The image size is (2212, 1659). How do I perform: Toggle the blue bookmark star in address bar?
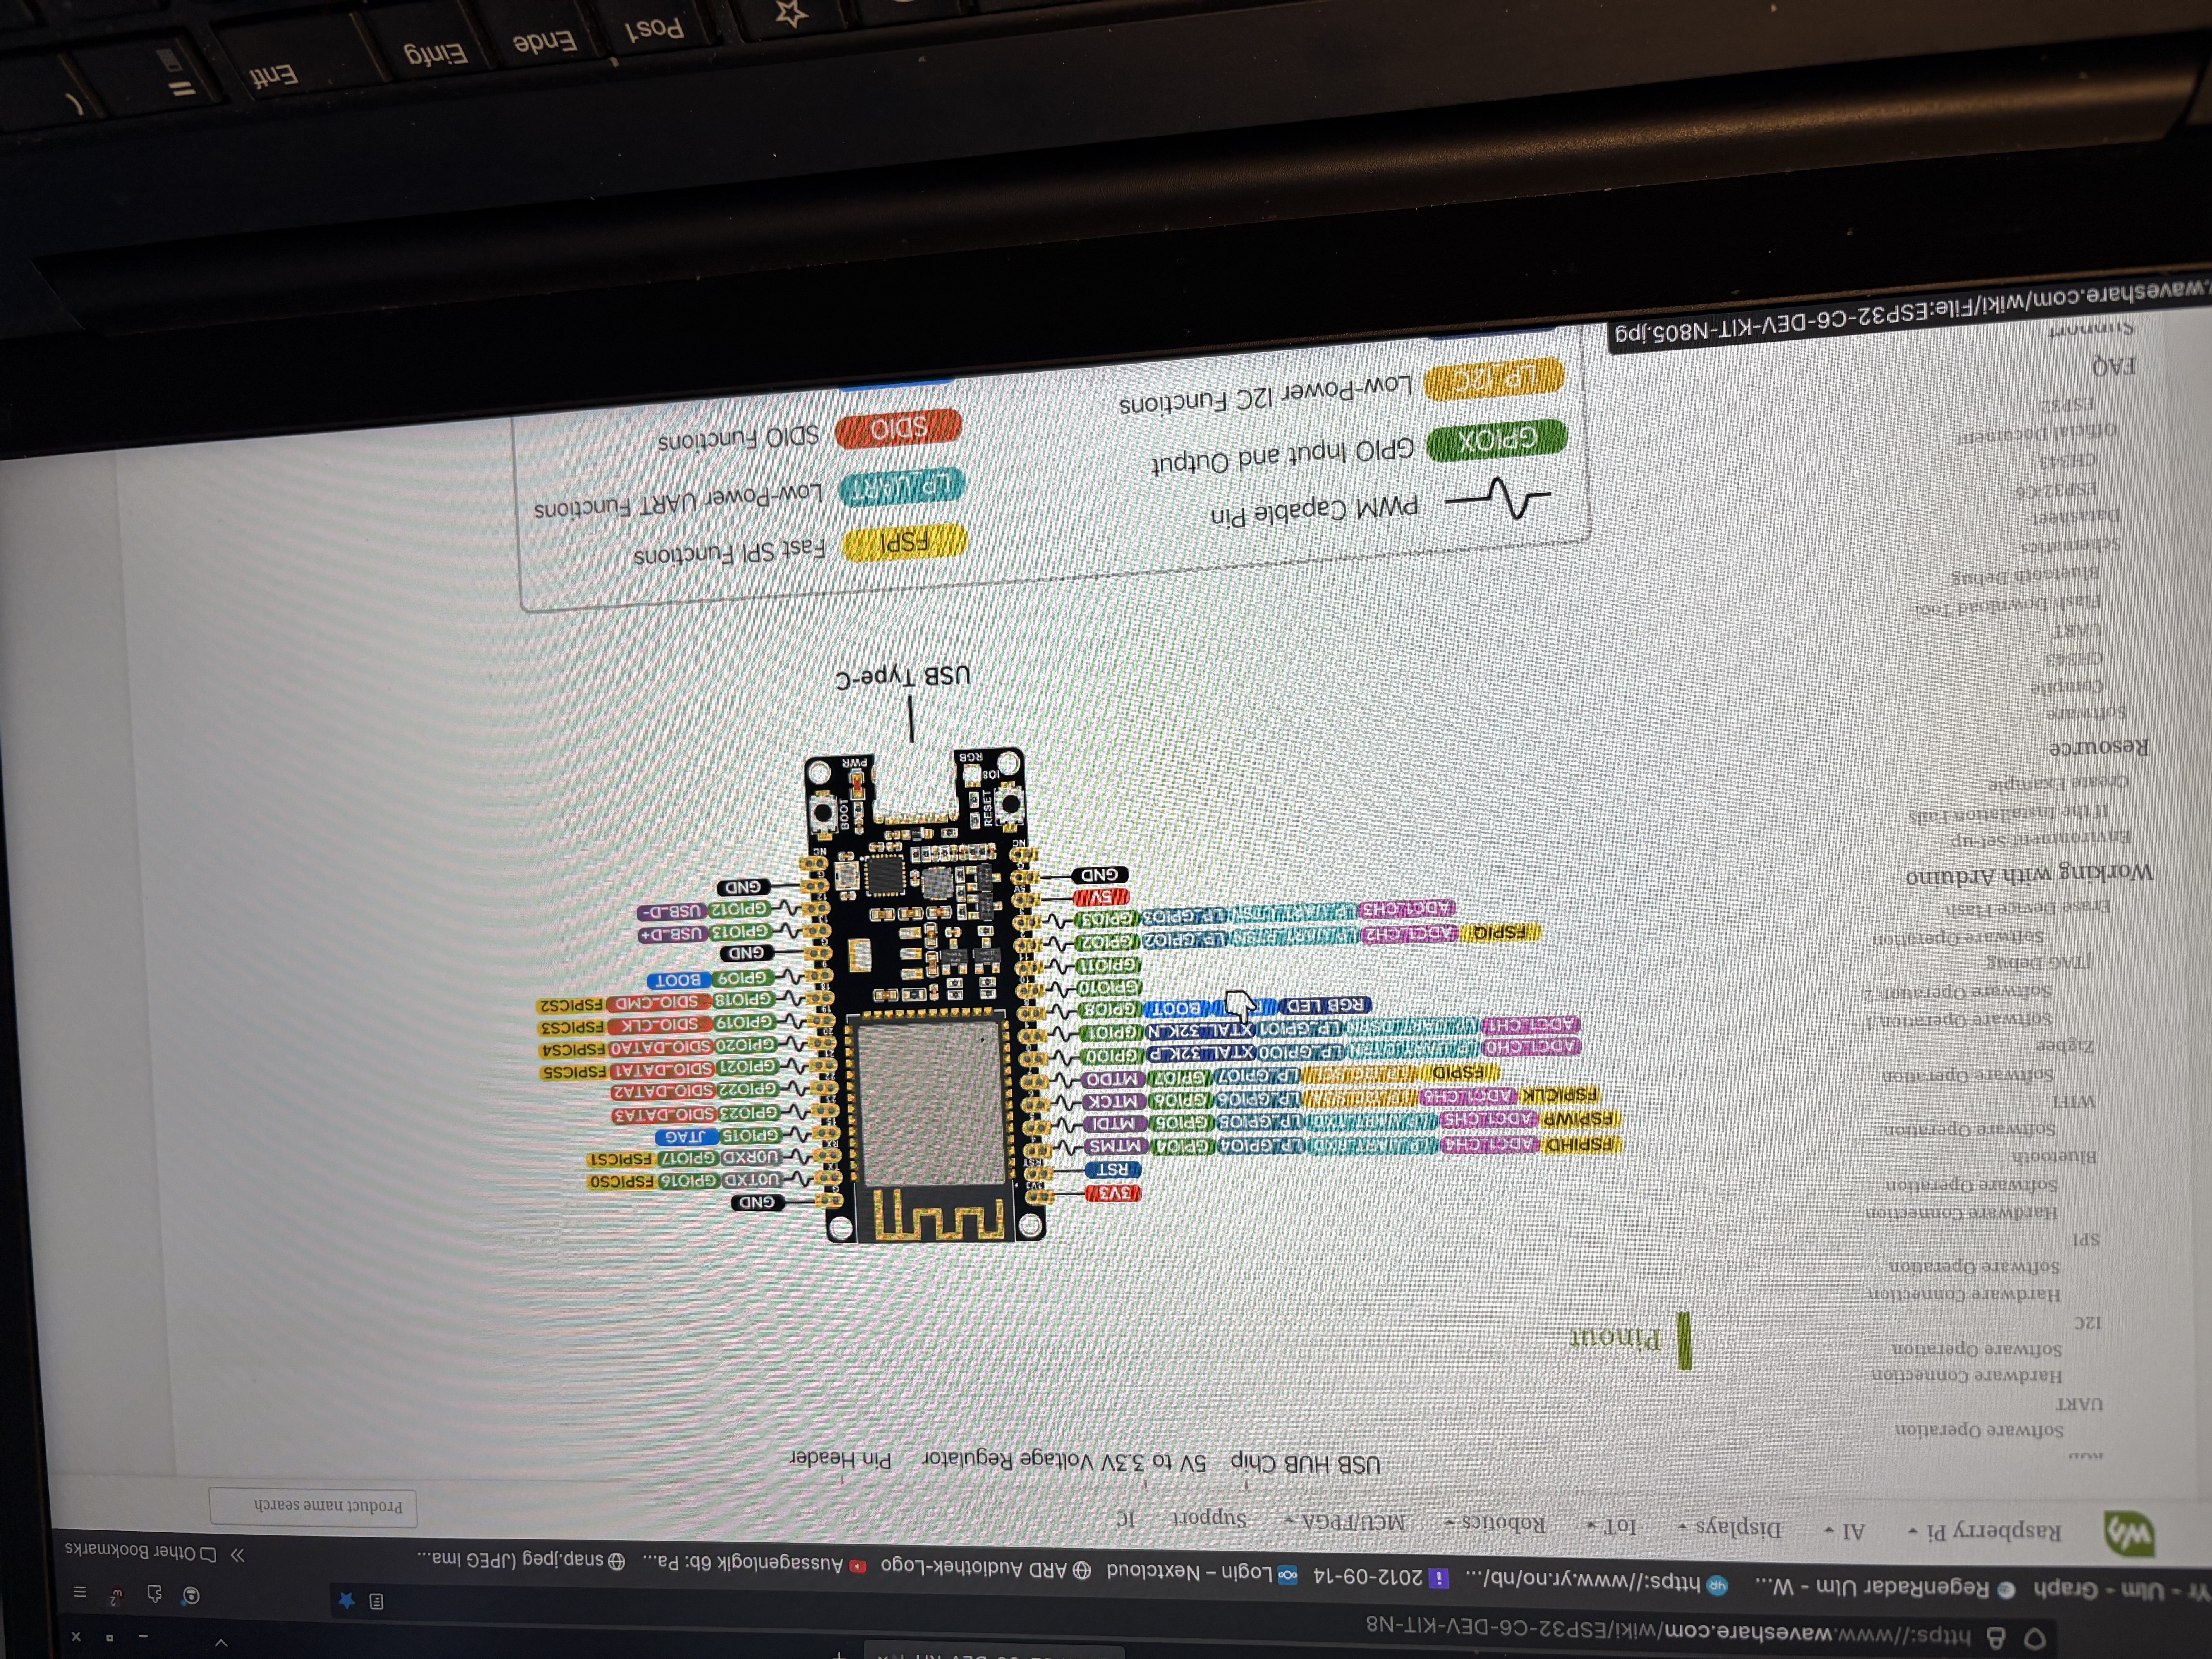pos(347,1601)
